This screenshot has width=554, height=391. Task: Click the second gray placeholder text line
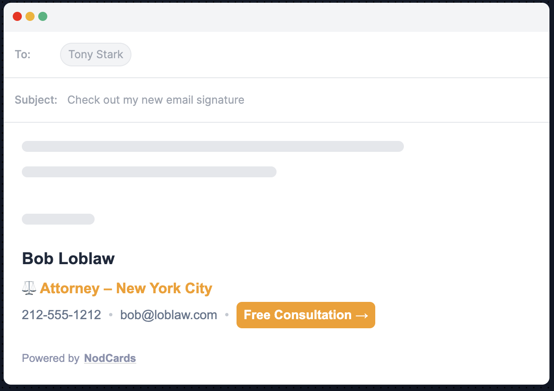[149, 172]
